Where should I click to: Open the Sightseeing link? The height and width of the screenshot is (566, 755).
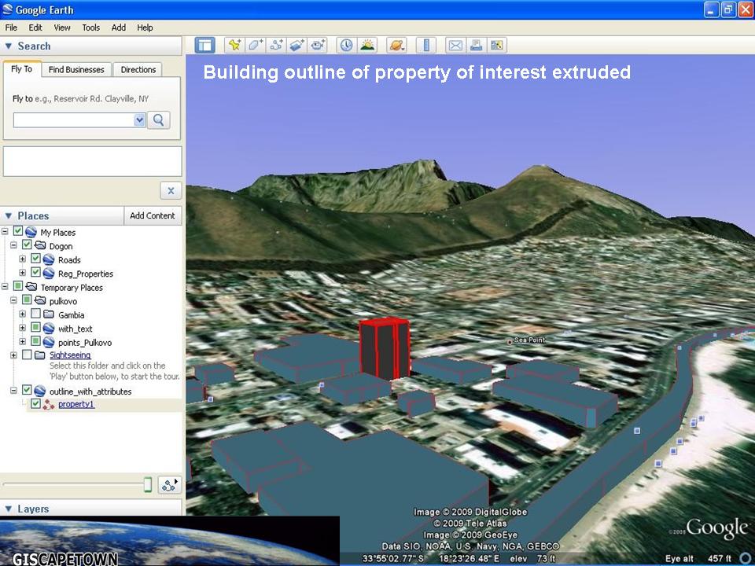(70, 355)
